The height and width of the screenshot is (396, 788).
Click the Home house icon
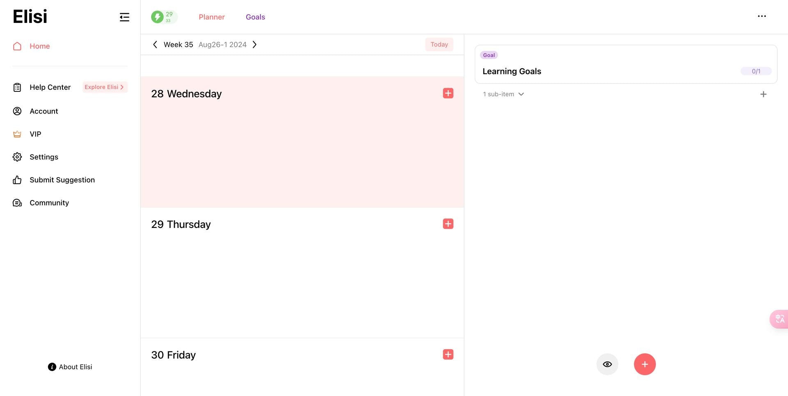click(x=17, y=46)
